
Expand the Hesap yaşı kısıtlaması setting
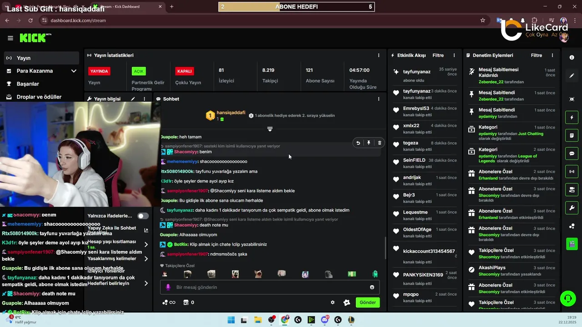pyautogui.click(x=146, y=244)
